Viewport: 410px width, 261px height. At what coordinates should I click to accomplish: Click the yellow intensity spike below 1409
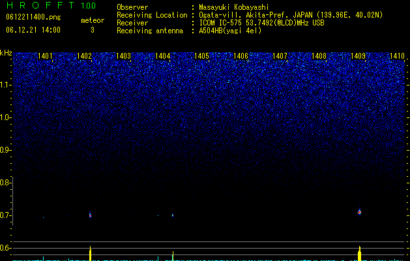click(x=360, y=253)
